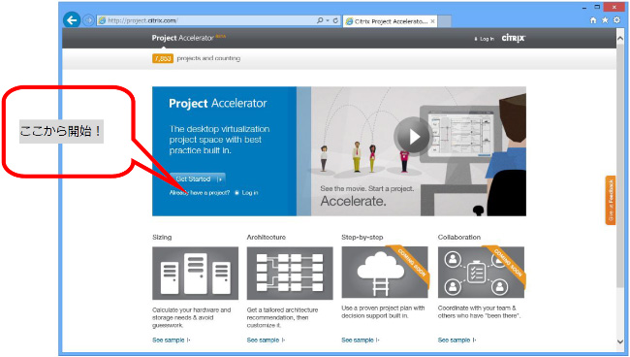This screenshot has width=630, height=357.
Task: Close the Citrix Project Accelerator tab
Action: (432, 21)
